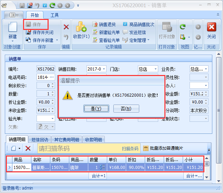Open the 收款明细 tab
223x193 pixels.
point(94,139)
